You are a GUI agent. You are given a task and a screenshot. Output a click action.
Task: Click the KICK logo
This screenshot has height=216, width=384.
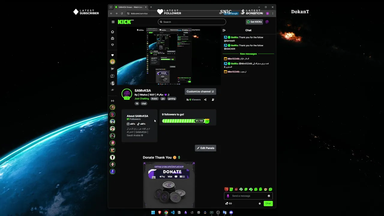point(125,22)
